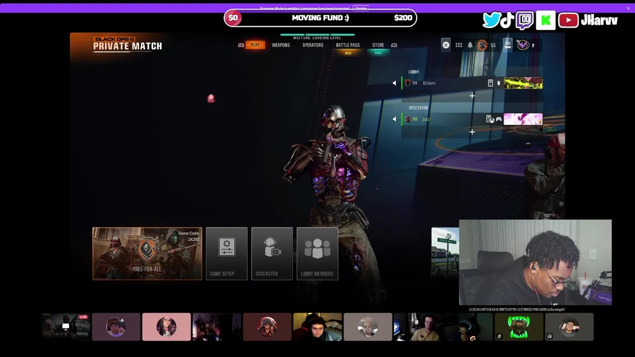Viewport: 635px width, 357px height.
Task: Click the LB bumper icon left of PLAY
Action: (x=241, y=45)
